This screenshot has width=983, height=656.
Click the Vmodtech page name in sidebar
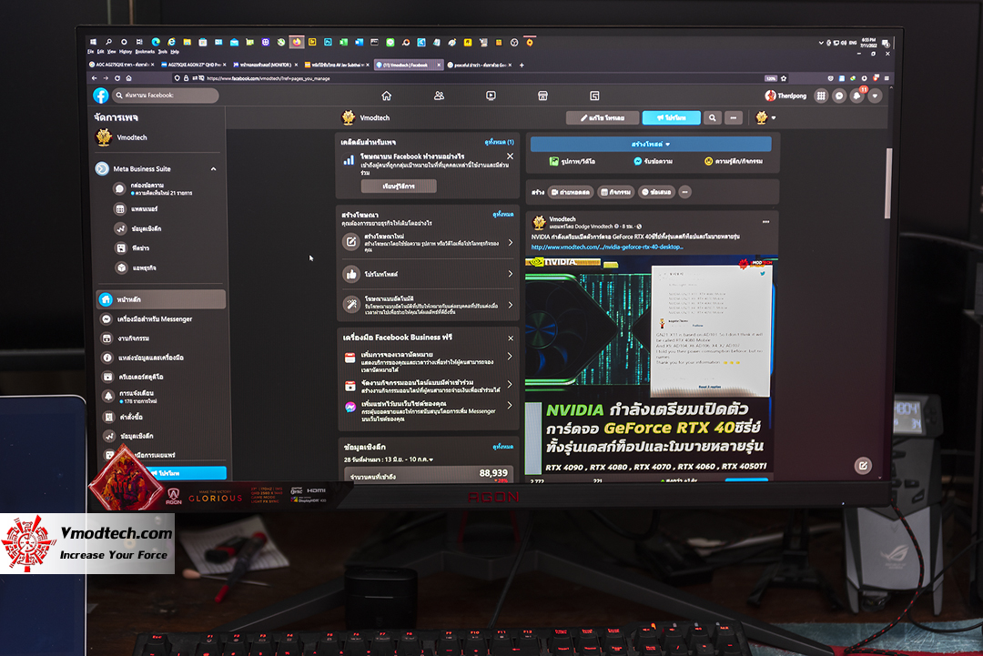click(x=132, y=137)
